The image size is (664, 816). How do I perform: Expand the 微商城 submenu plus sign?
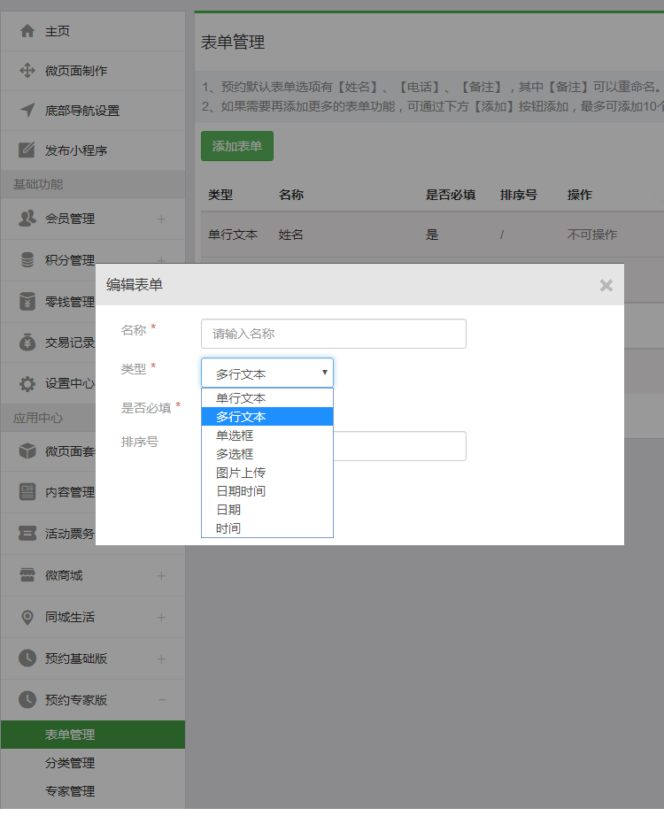(x=161, y=575)
